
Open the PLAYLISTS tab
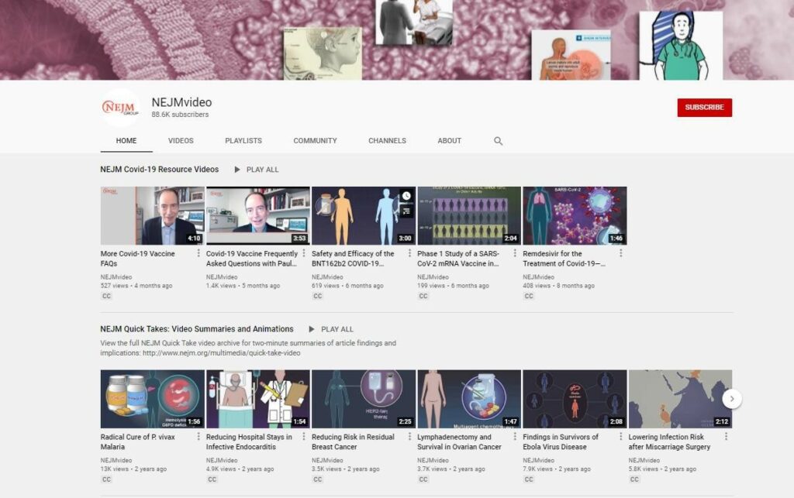[243, 140]
